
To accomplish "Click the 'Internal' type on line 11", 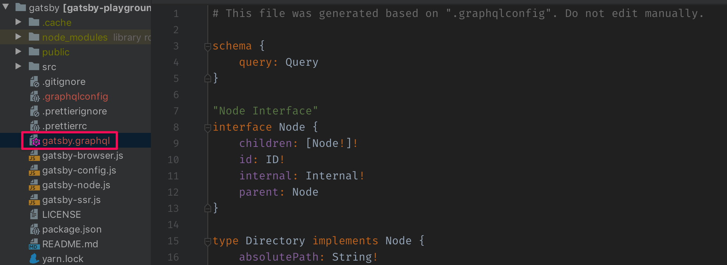I will tap(332, 176).
